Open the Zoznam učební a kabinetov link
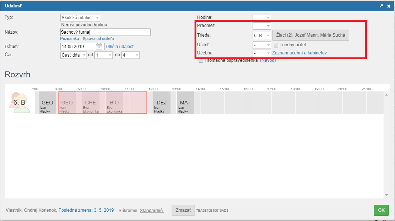This screenshot has height=221, width=395. (299, 53)
